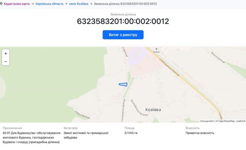Click the Anikas bar marker on map
This screenshot has width=246, height=150.
[156, 49]
